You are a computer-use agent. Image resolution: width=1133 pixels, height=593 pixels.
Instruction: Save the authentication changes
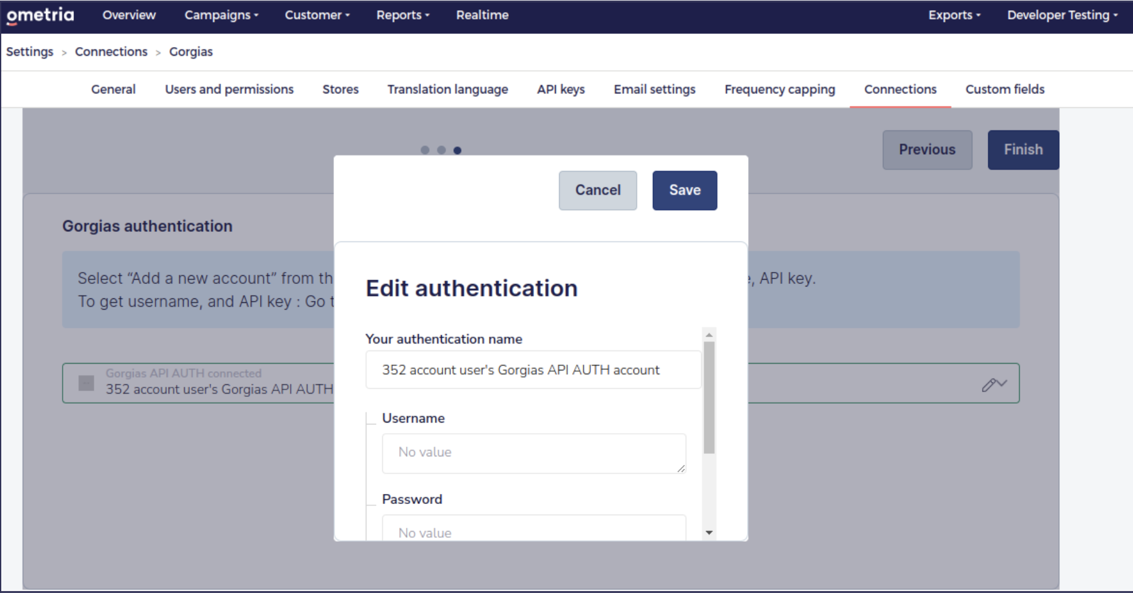click(x=684, y=190)
